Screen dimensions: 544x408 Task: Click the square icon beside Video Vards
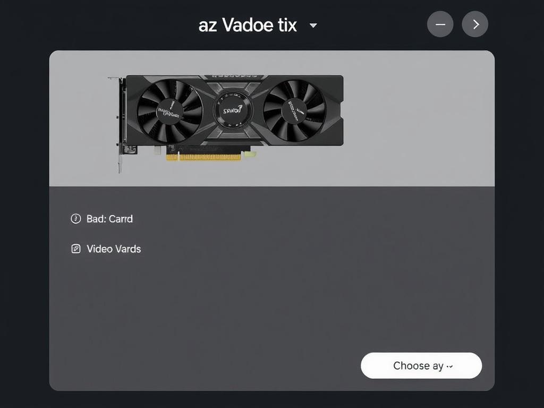(x=75, y=249)
